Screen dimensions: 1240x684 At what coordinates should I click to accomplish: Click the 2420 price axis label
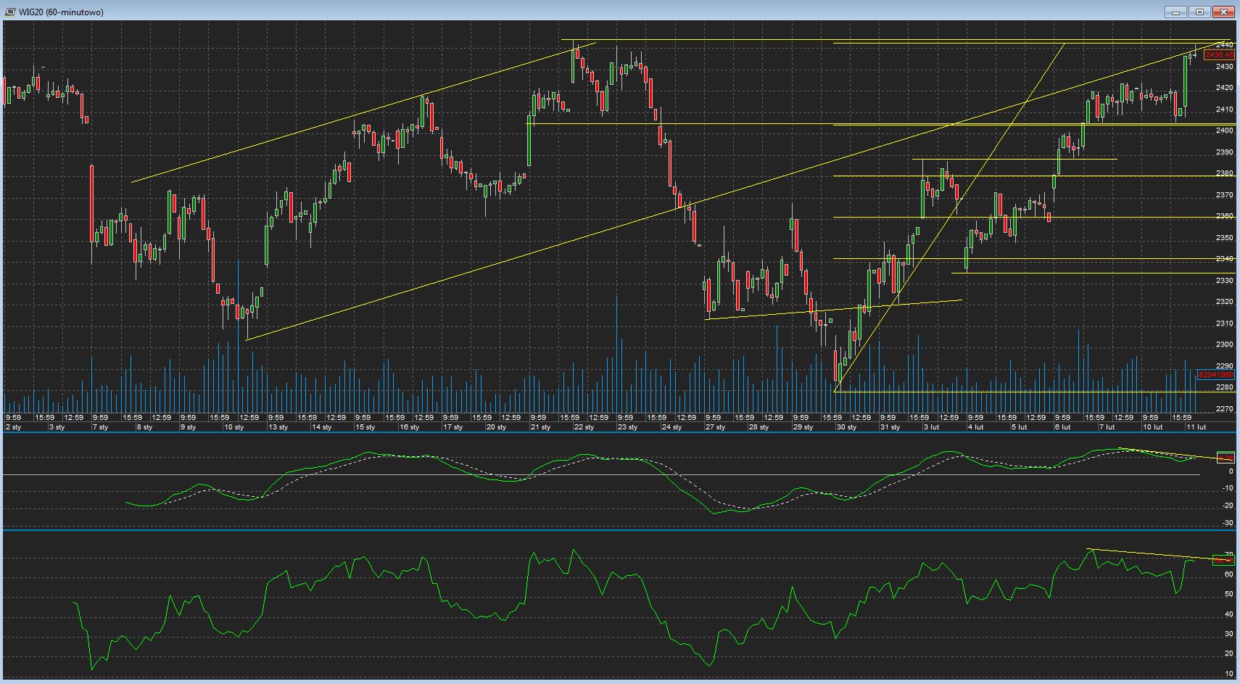pyautogui.click(x=1224, y=88)
